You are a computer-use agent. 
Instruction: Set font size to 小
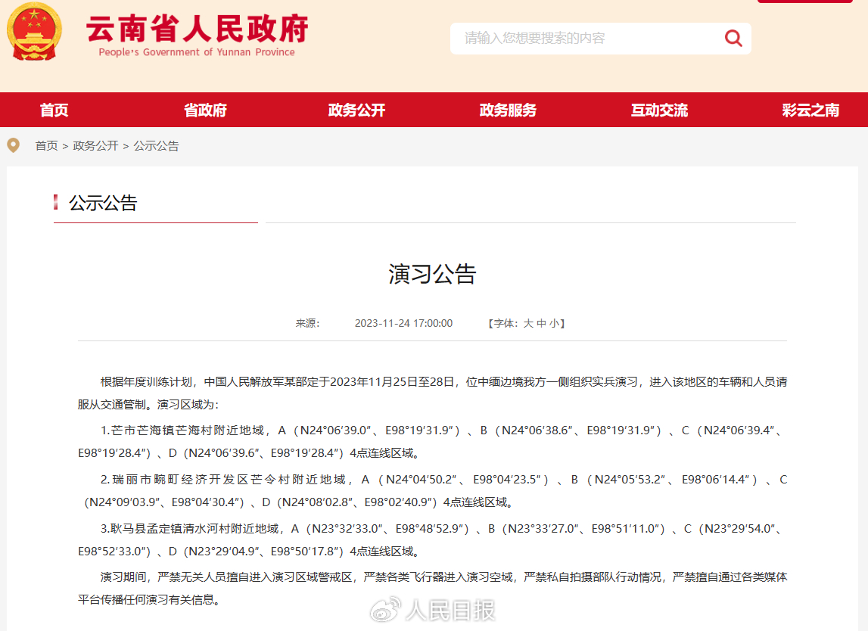[554, 323]
